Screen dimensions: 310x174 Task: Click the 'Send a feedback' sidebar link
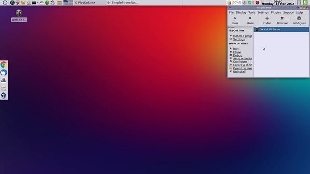tap(243, 58)
